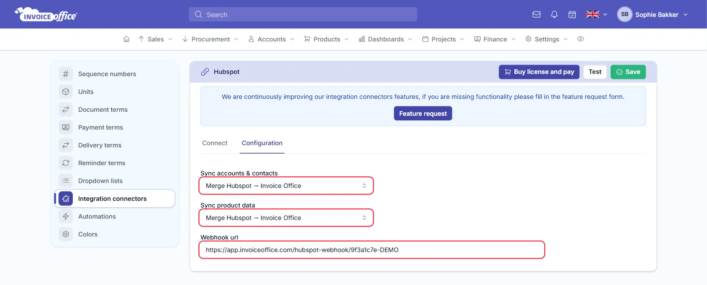Open Reminder terms settings
The height and width of the screenshot is (285, 707).
tap(115, 163)
